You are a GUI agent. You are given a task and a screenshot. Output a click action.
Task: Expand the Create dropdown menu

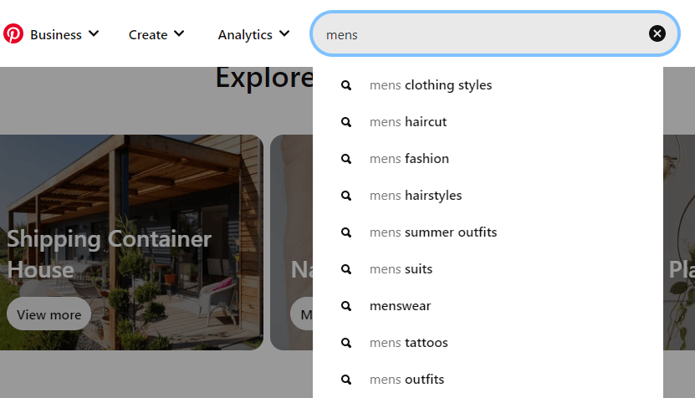click(x=156, y=34)
